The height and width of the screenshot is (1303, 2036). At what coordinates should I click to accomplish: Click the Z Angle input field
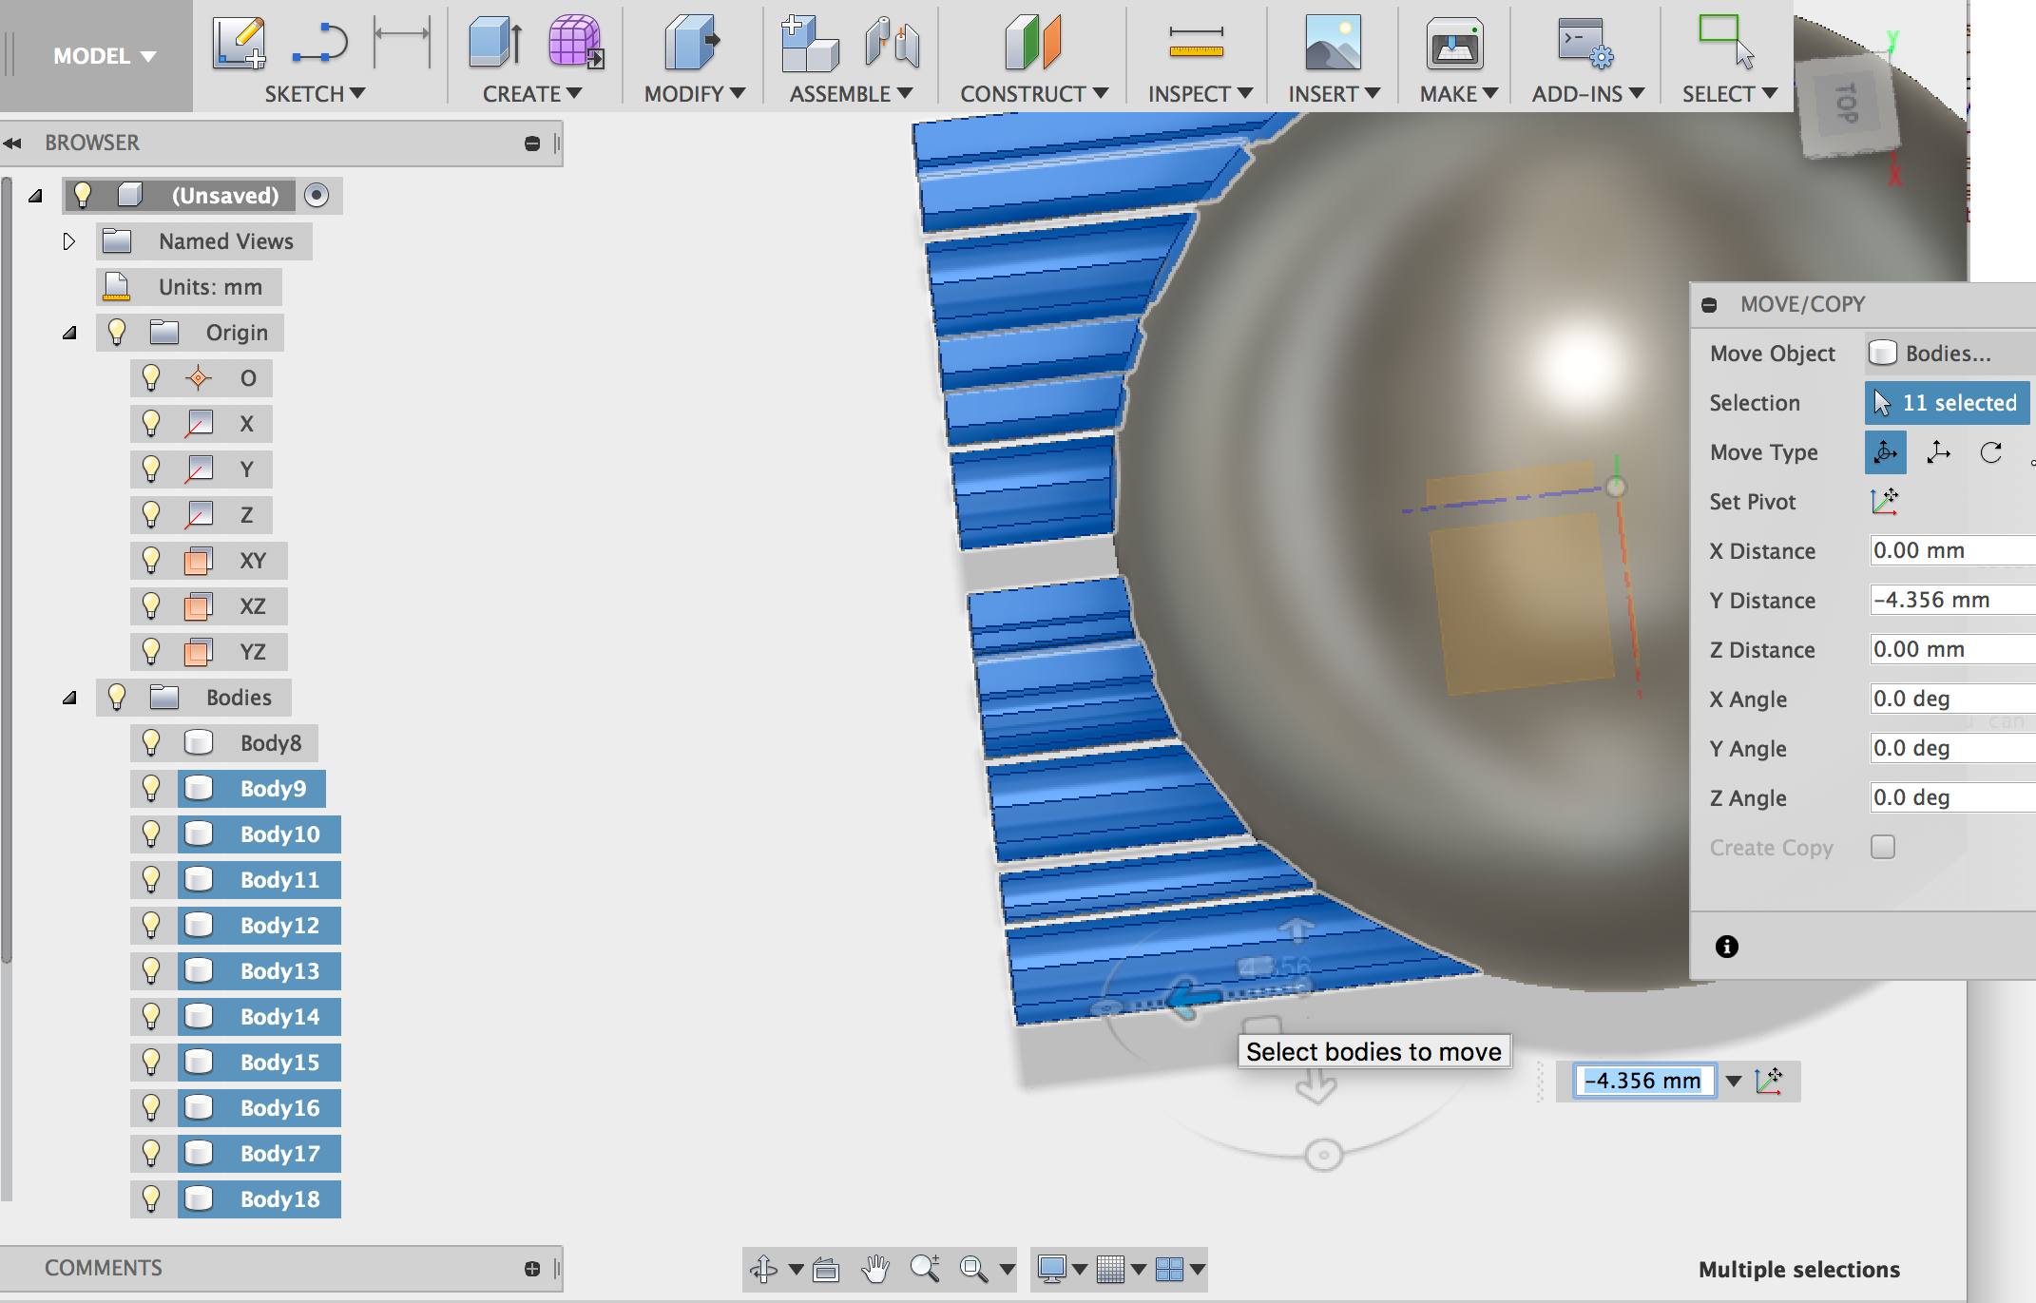click(x=1952, y=798)
